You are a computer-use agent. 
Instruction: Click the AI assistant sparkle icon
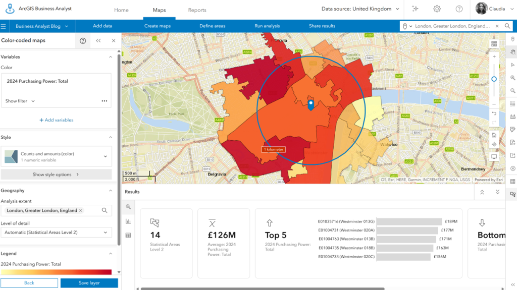tap(415, 9)
